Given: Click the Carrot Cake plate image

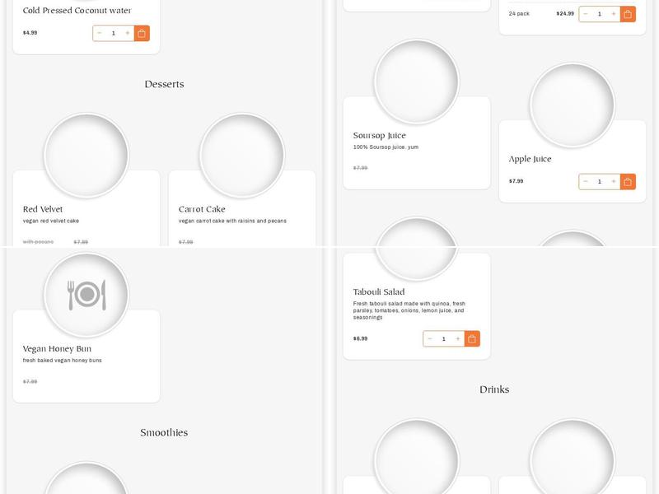Looking at the screenshot, I should 242,155.
